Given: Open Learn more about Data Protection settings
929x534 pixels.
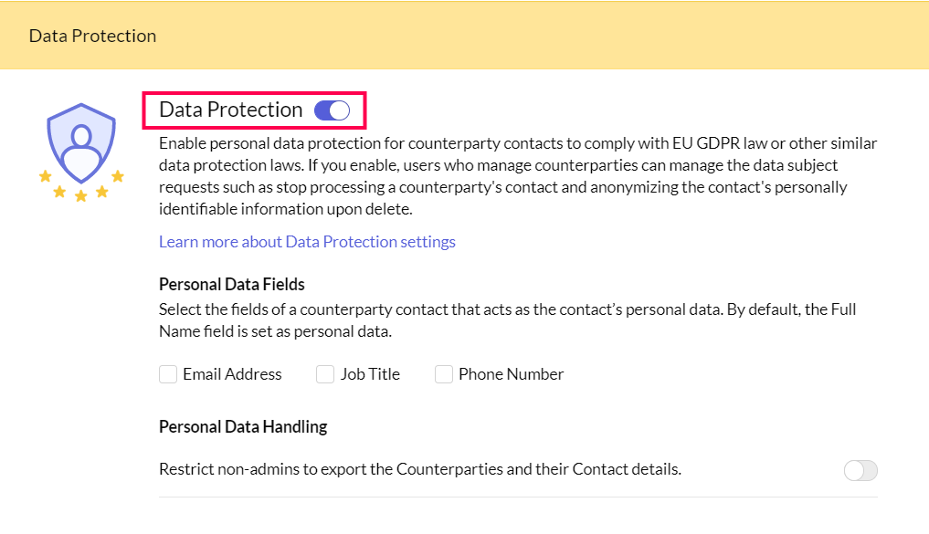Looking at the screenshot, I should [x=307, y=242].
